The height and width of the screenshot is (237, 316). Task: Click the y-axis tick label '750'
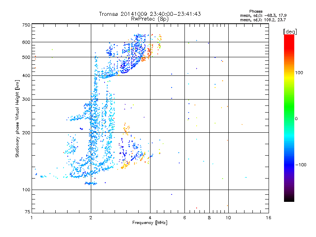[x=26, y=25]
